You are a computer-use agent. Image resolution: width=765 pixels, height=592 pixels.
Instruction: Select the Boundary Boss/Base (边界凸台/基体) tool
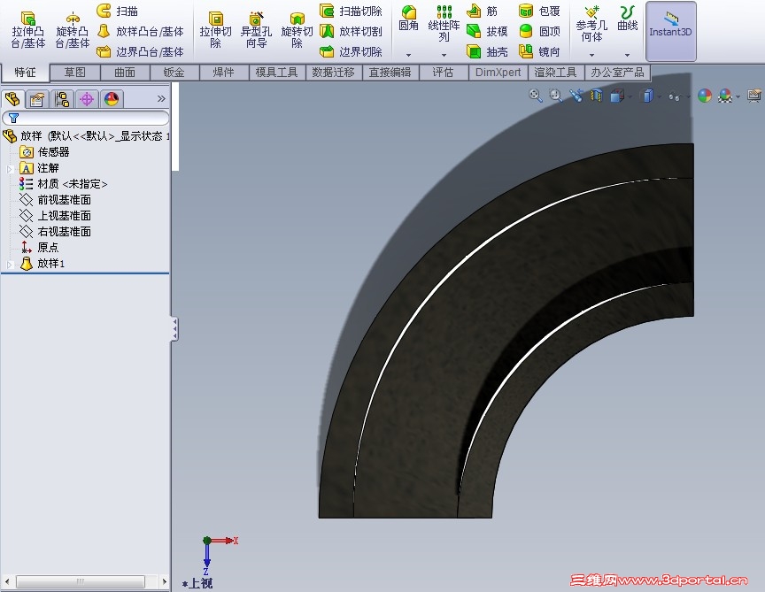click(140, 51)
